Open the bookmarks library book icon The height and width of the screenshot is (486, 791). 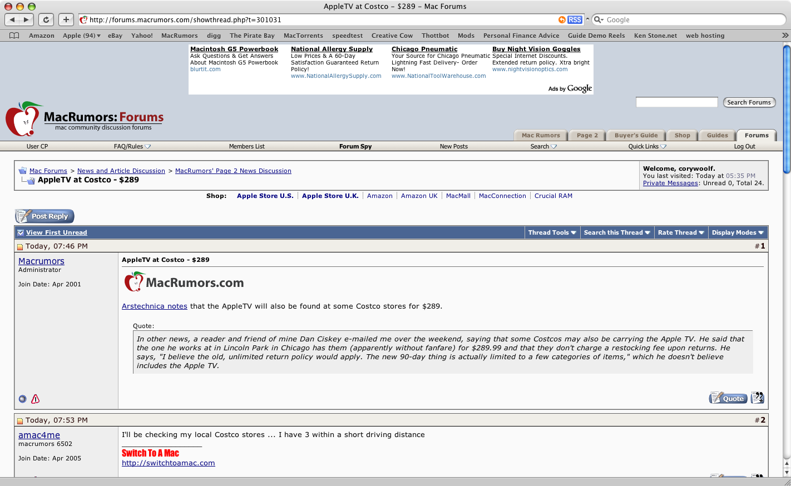point(14,36)
